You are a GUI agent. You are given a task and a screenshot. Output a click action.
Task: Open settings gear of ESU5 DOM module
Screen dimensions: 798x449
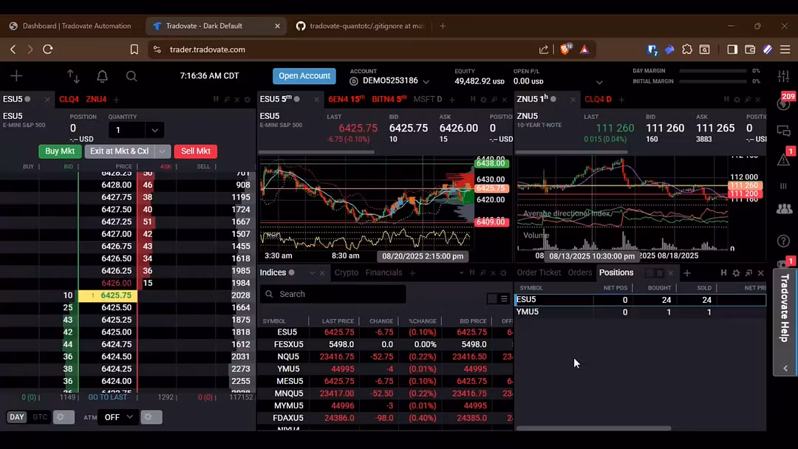(x=248, y=100)
